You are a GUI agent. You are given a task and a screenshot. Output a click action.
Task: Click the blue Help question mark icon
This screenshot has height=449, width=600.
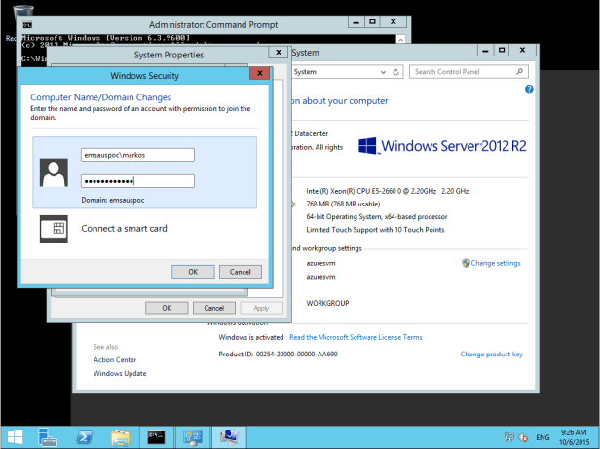pyautogui.click(x=529, y=89)
